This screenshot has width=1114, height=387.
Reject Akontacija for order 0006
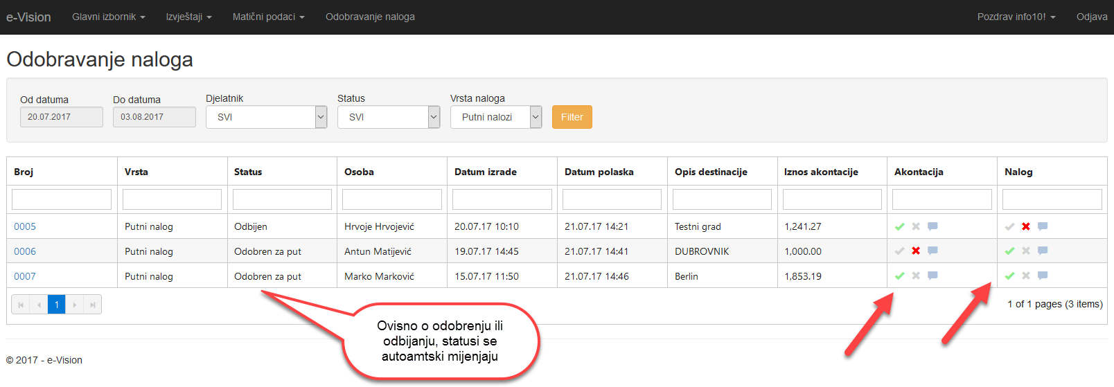[916, 251]
